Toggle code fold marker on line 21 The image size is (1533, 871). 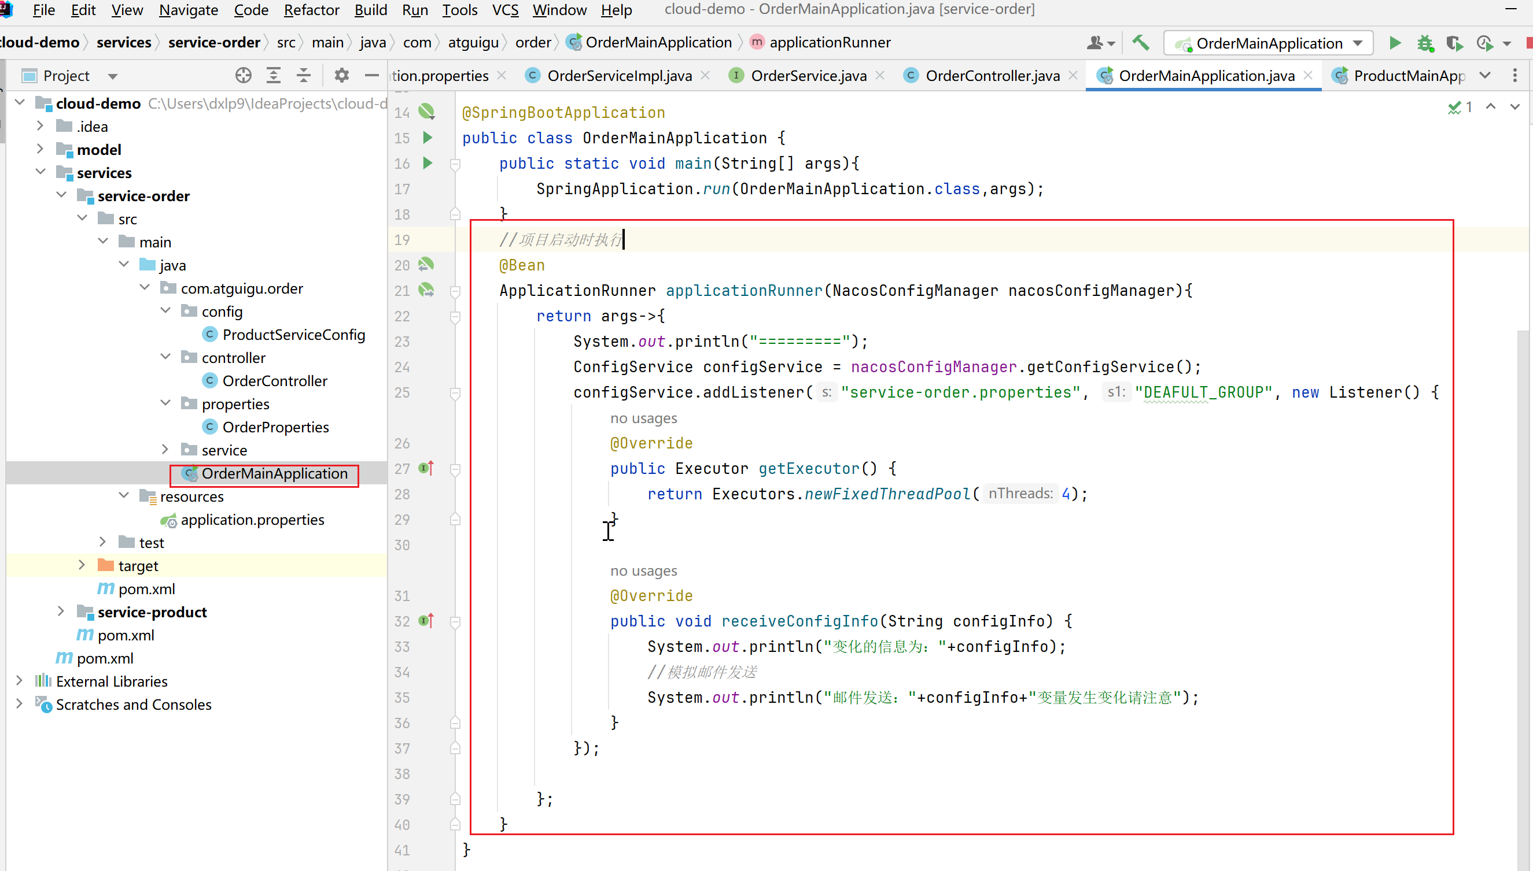click(455, 291)
